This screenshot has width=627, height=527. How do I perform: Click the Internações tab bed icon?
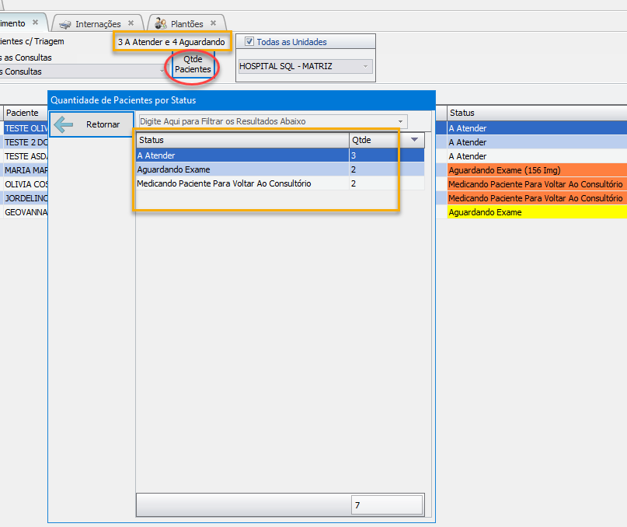[x=65, y=24]
